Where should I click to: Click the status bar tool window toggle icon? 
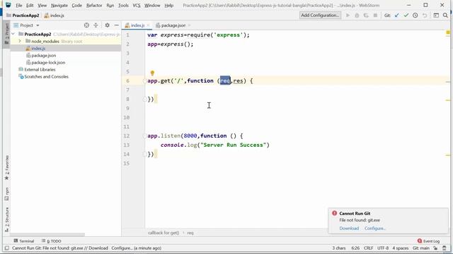[x=6, y=248]
